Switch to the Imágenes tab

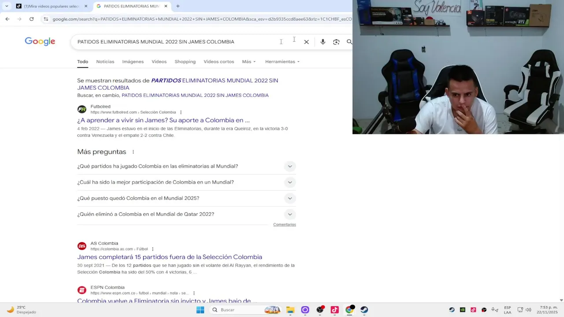[133, 62]
